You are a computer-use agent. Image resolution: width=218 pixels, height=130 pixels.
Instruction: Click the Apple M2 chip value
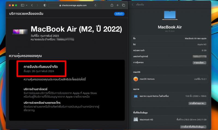pyautogui.click(x=202, y=44)
